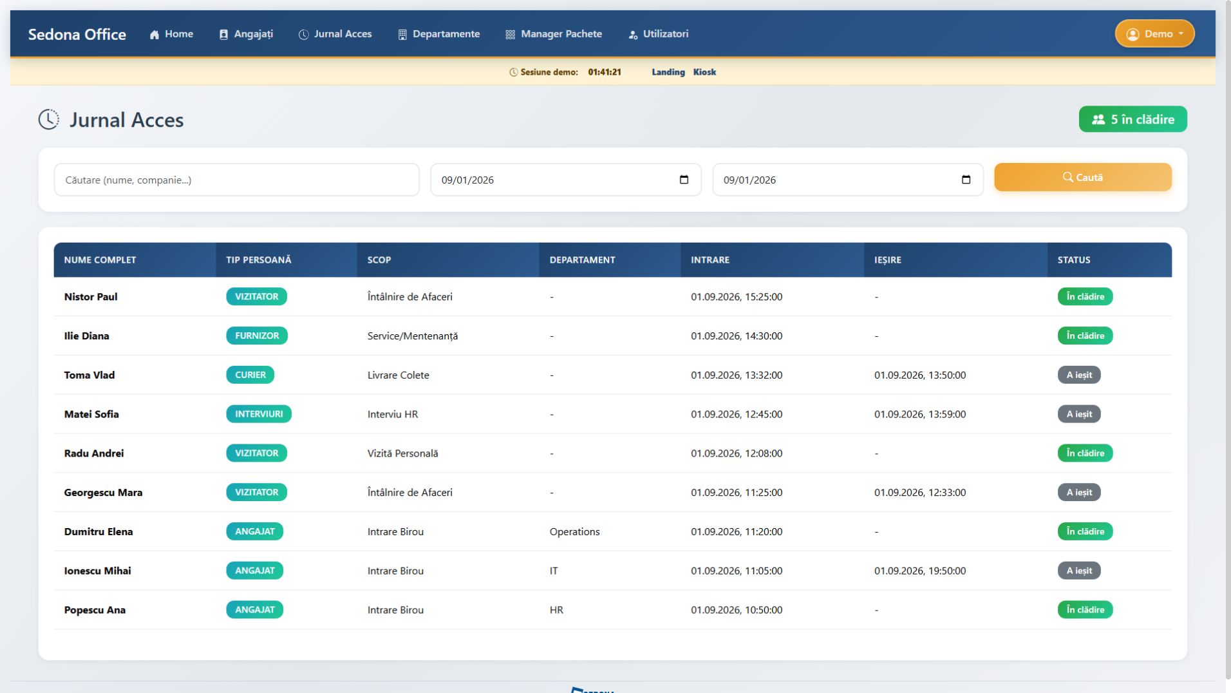Click the Jurnal Acces clock icon in navbar
Image resolution: width=1231 pixels, height=693 pixels.
tap(304, 35)
